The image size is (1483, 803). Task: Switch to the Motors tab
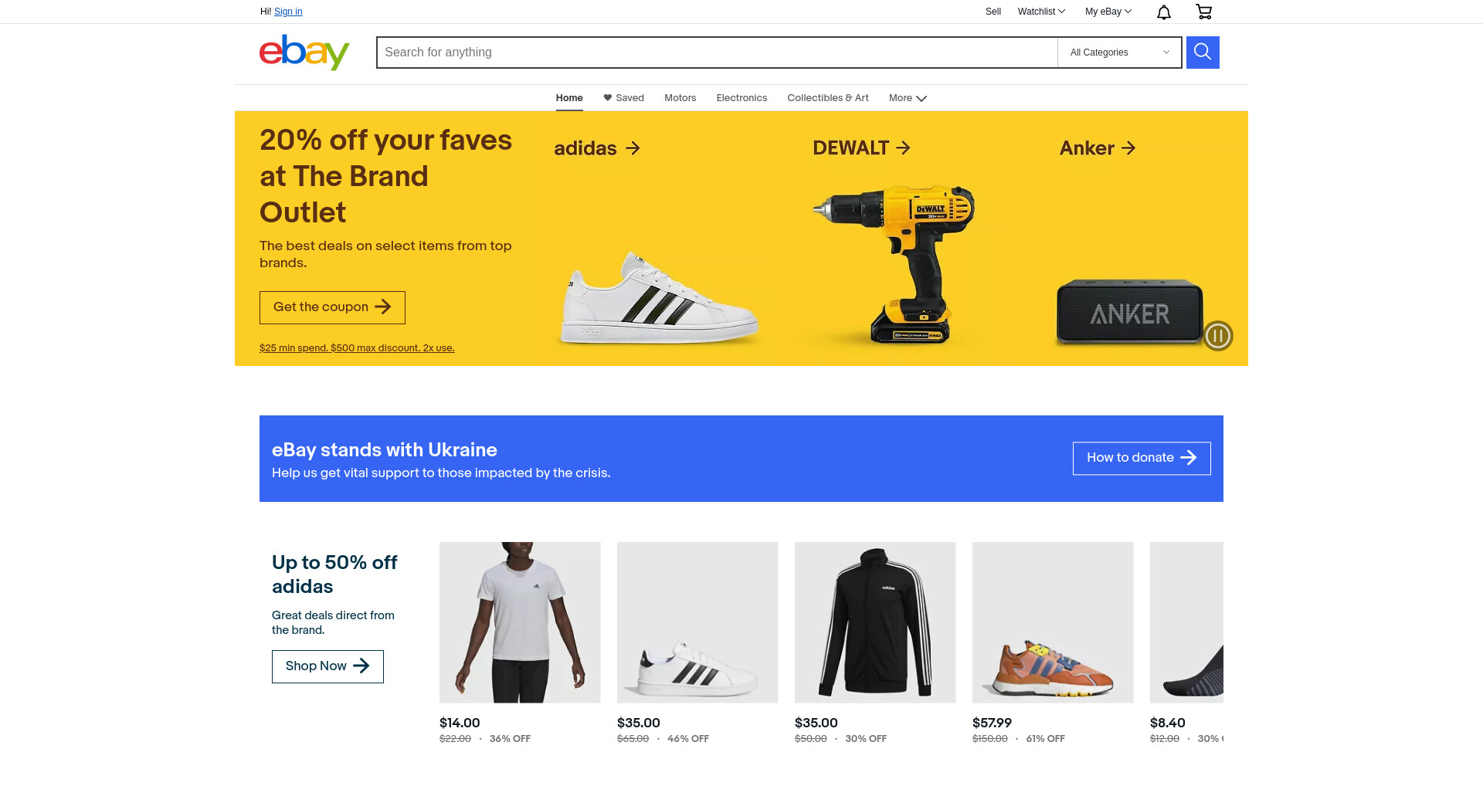pos(680,98)
